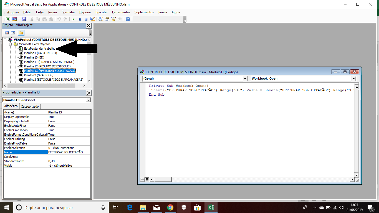
Task: Open Google Chrome from the taskbar
Action: pyautogui.click(x=170, y=207)
